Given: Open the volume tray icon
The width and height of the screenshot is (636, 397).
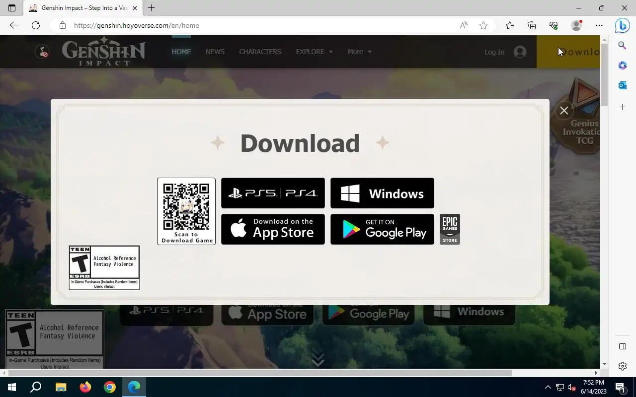Looking at the screenshot, I should (x=572, y=387).
